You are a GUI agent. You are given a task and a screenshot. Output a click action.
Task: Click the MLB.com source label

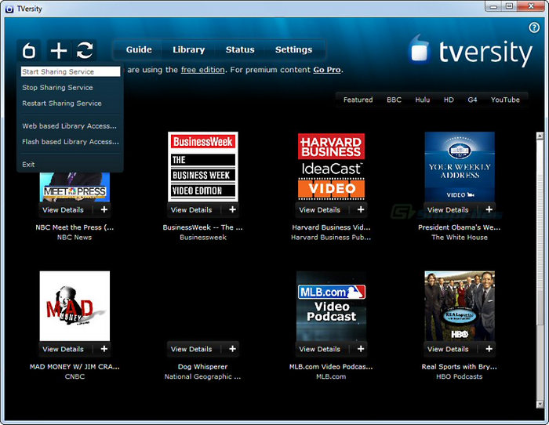click(331, 376)
